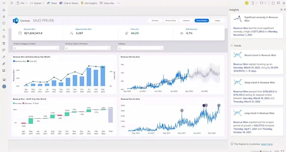Open Deployment pipelines rocket icon
Screen dimensions: 286x152
pyautogui.click(x=4, y=64)
